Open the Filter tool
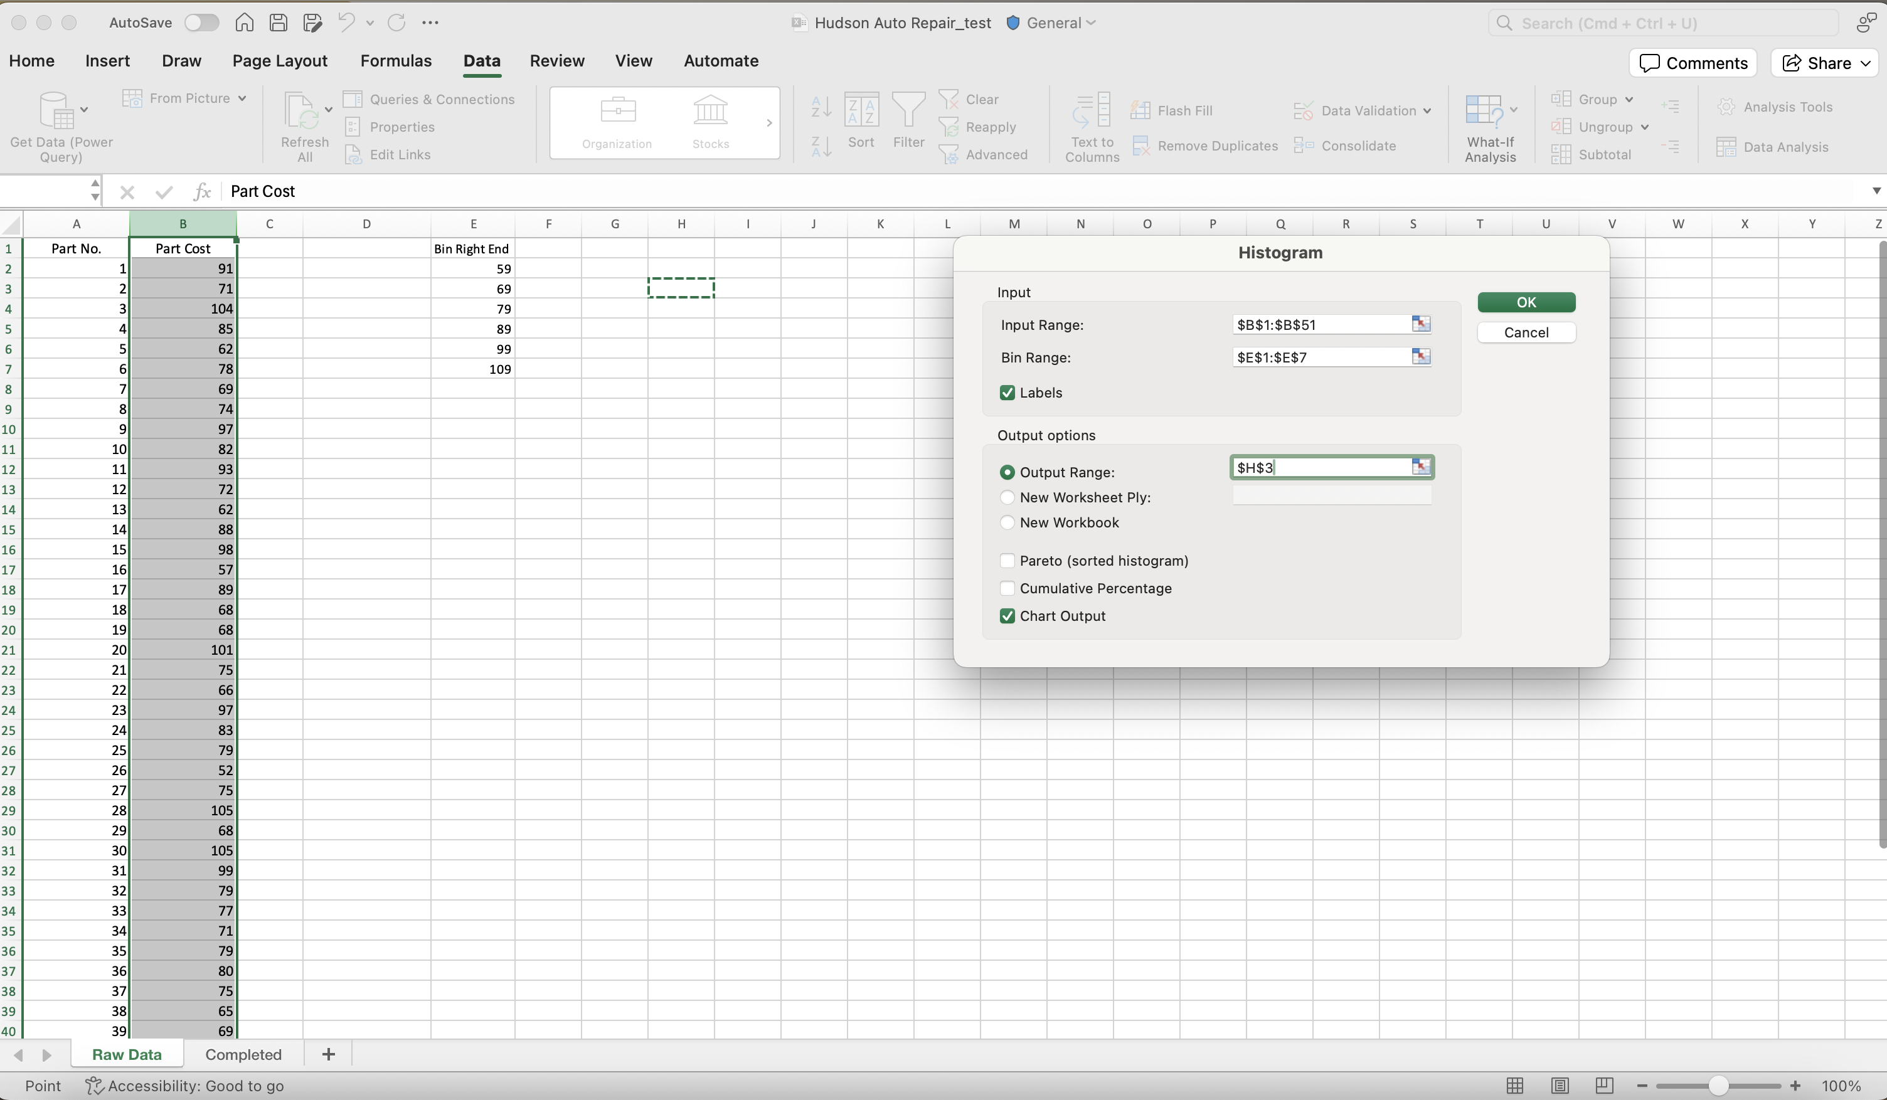Viewport: 1887px width, 1100px height. (908, 124)
